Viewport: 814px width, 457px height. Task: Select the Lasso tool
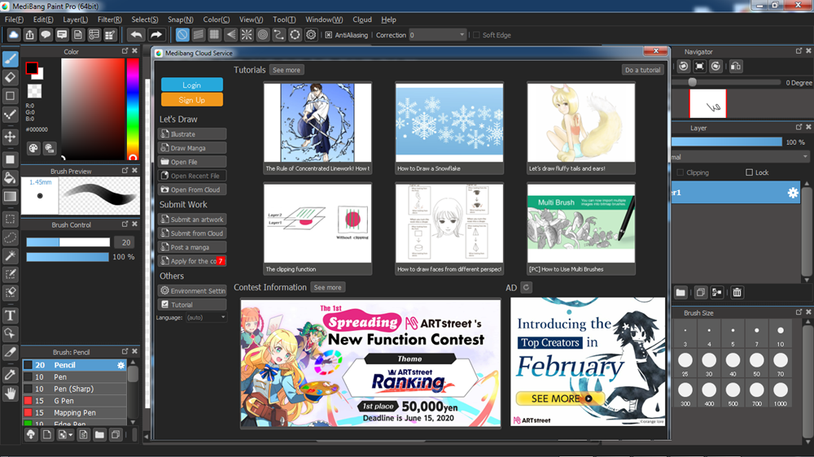click(x=10, y=237)
